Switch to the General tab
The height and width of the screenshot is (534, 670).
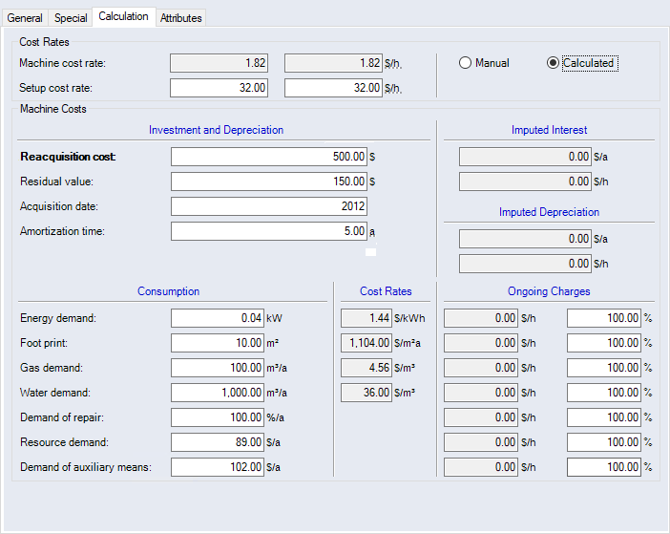25,18
